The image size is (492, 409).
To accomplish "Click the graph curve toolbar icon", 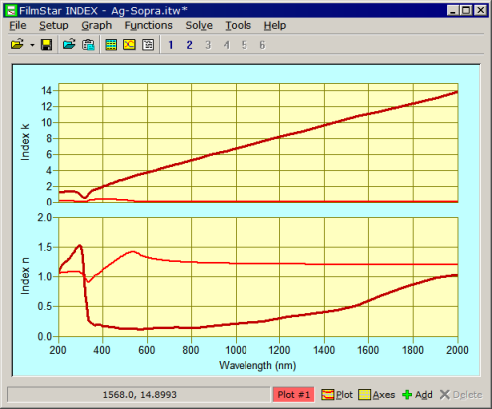I will click(129, 44).
